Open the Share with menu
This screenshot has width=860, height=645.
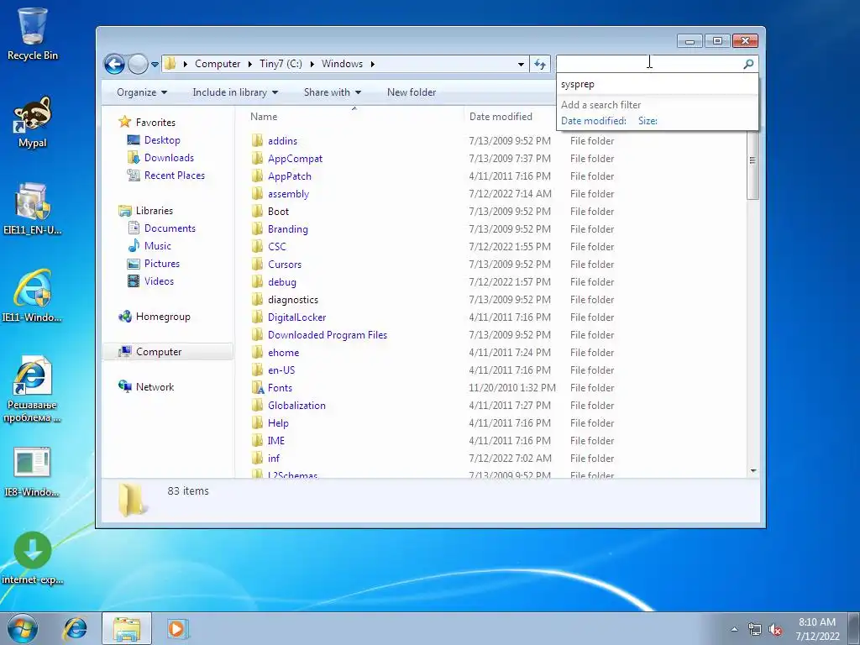[333, 92]
